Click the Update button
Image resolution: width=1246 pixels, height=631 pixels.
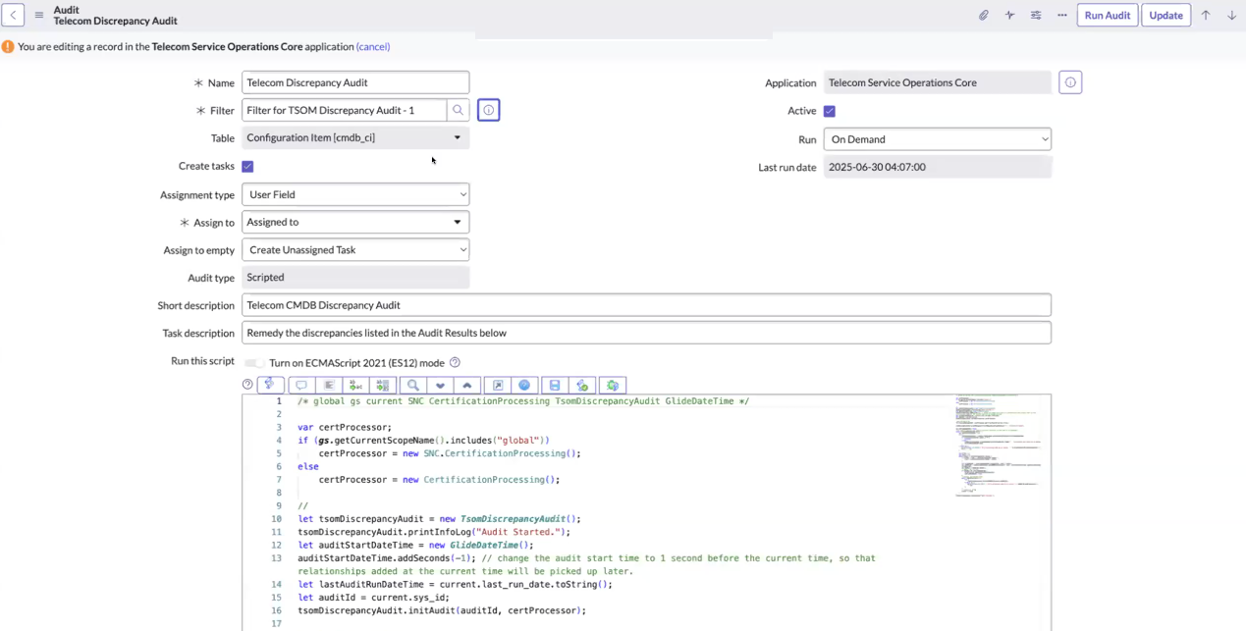1165,15
